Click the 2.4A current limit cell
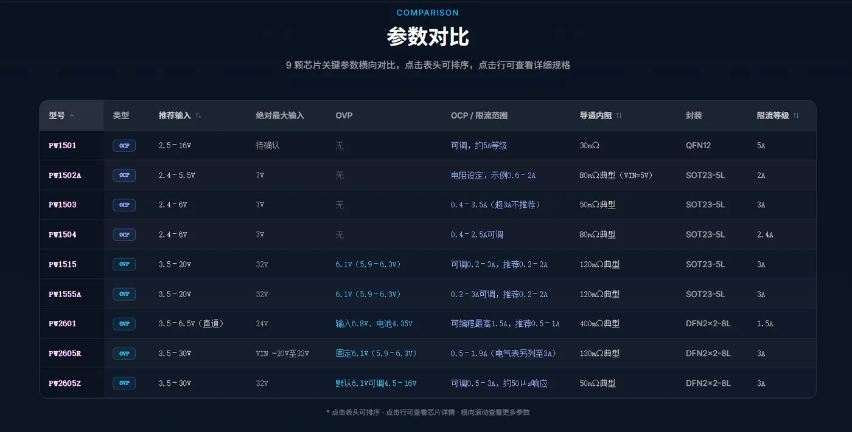The image size is (852, 432). click(x=765, y=235)
